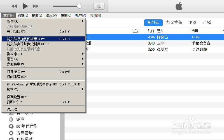
Task: Click the bell icon beside 铃声
Action: tap(11, 119)
